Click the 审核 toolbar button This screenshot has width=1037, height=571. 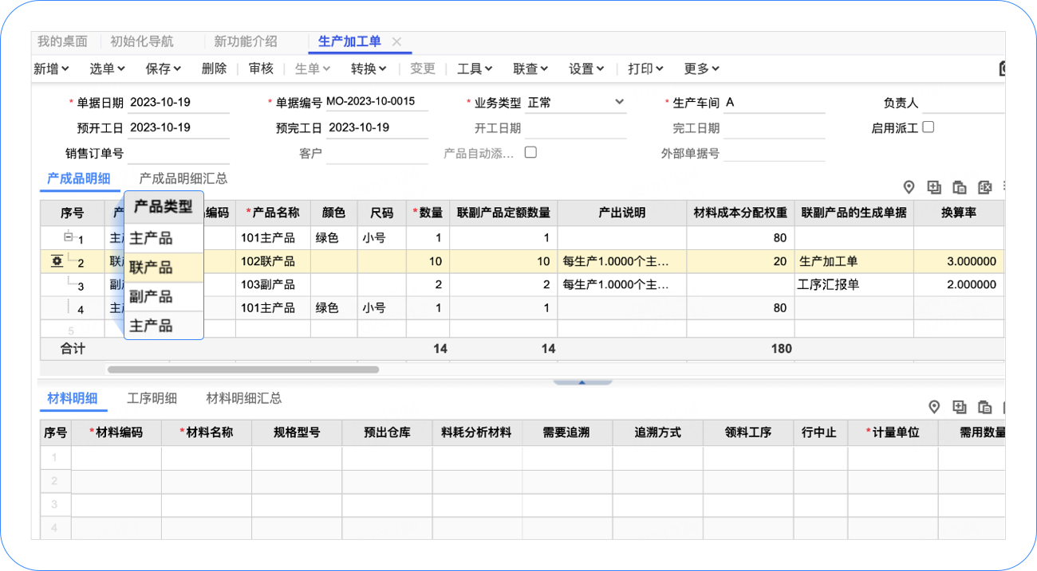click(x=261, y=69)
